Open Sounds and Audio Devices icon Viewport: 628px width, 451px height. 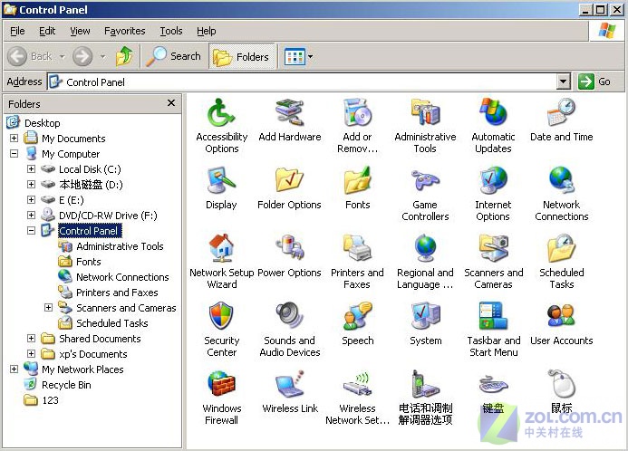(x=290, y=317)
